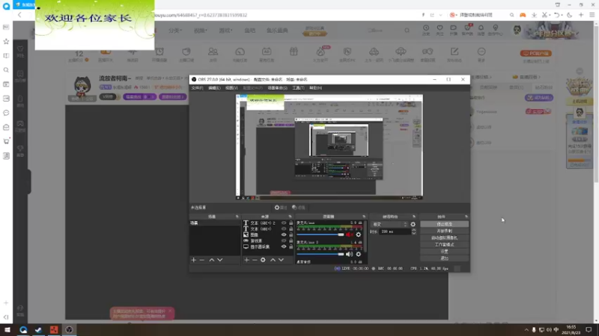Open settings gear for second mixer channel
The width and height of the screenshot is (599, 336).
click(359, 254)
